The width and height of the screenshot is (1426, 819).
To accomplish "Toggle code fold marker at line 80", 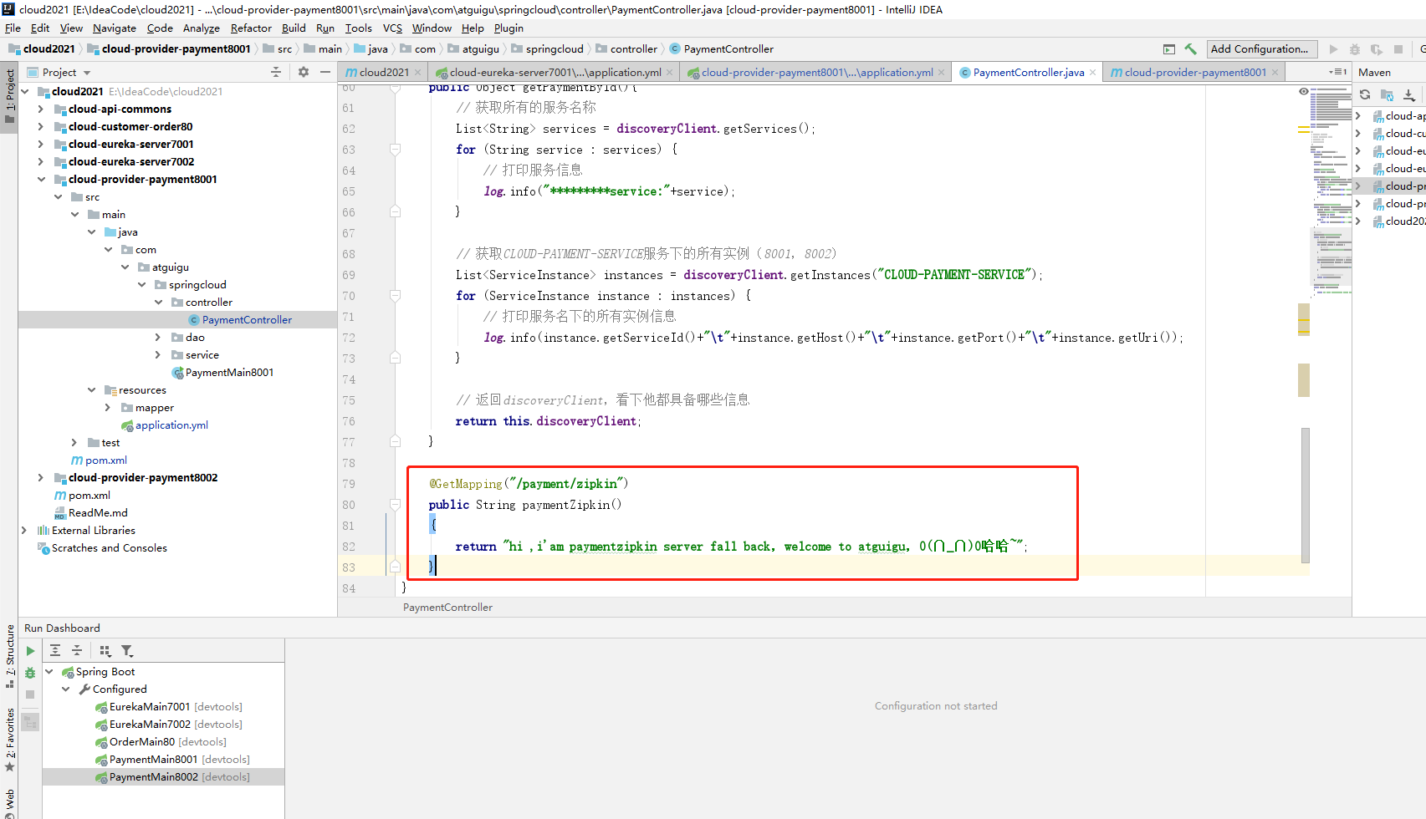I will 395,505.
